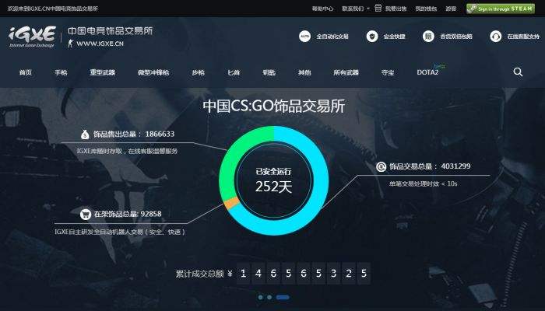The height and width of the screenshot is (311, 545).
Task: Click the welcome text in the top bar
Action: click(x=53, y=9)
